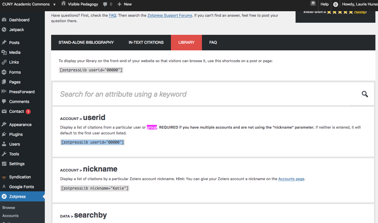Click the Visible Pedagogy home icon
This screenshot has height=223, width=378.
63,4
